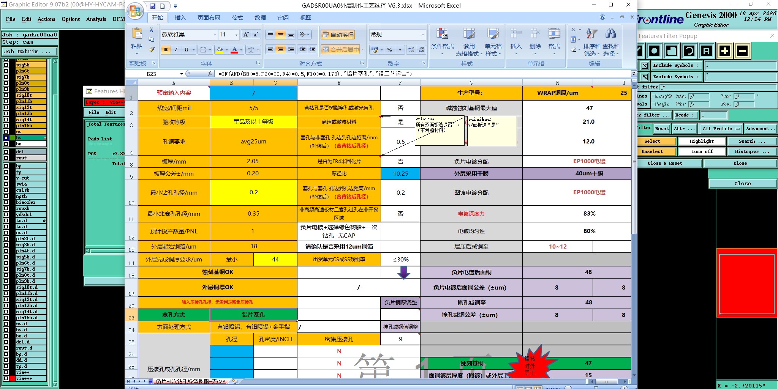
Task: Toggle checkbox for layer ss.d
Action: point(6,324)
